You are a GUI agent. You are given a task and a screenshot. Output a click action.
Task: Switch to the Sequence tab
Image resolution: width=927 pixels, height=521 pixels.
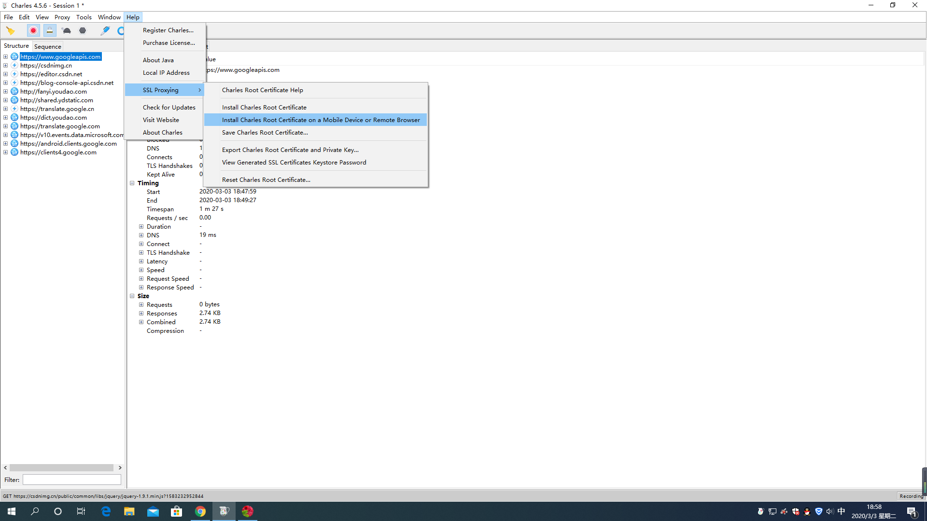pyautogui.click(x=47, y=47)
